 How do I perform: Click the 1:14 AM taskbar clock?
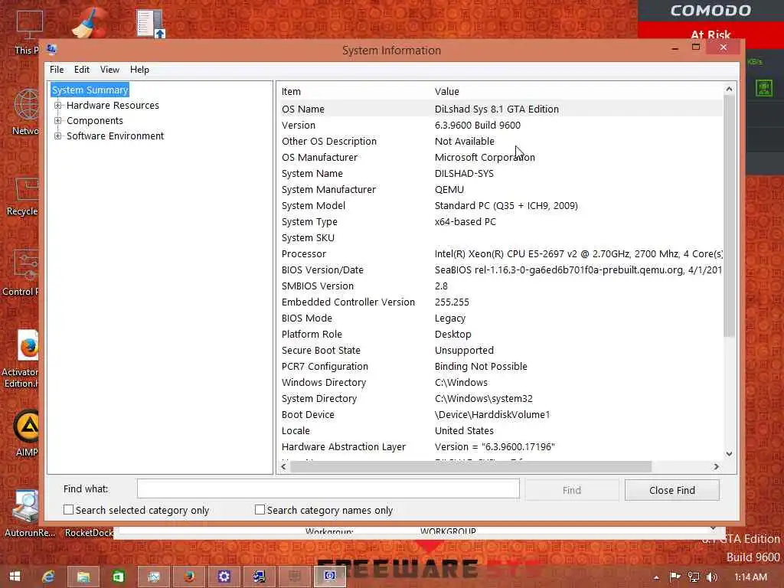point(750,577)
